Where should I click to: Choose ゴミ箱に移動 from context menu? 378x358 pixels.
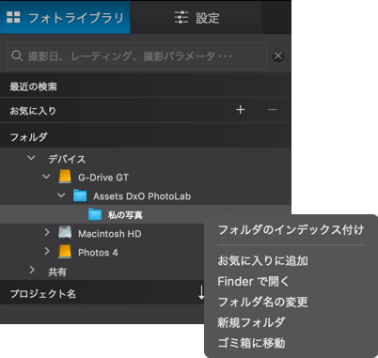point(251,343)
